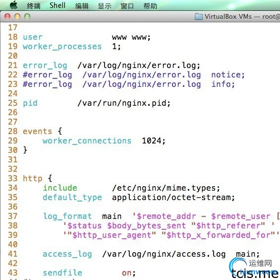Click the 'pid' directive on line 25

point(30,103)
